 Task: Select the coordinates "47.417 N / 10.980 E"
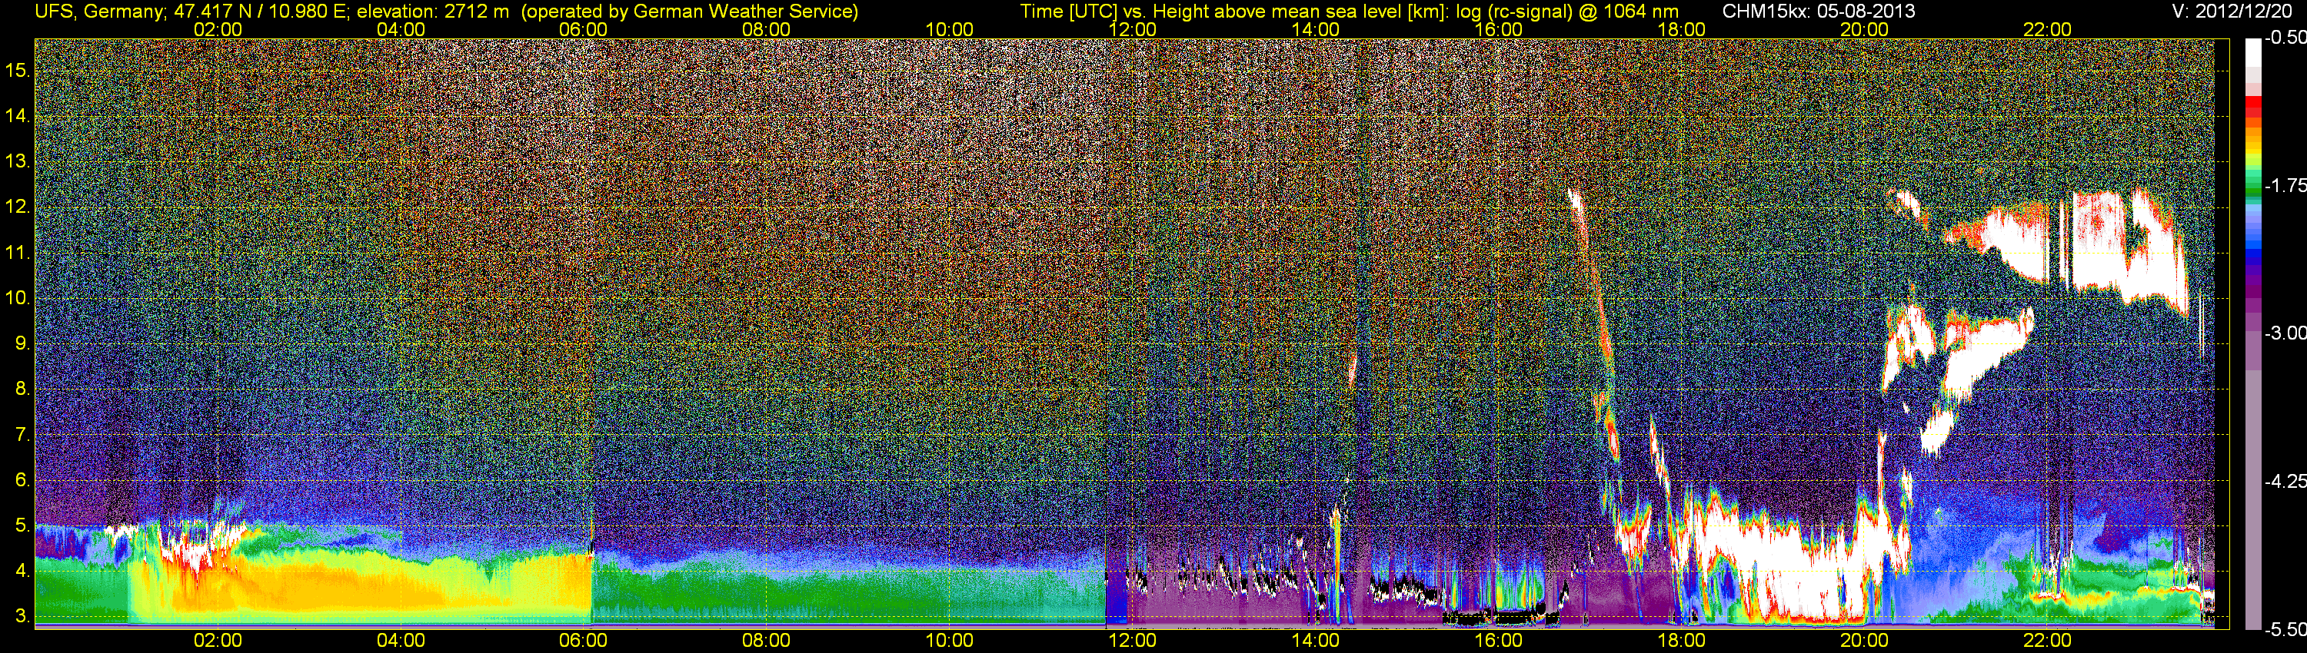click(x=260, y=12)
